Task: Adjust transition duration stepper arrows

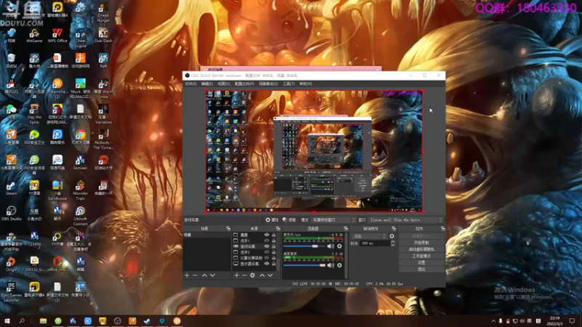Action: (393, 243)
